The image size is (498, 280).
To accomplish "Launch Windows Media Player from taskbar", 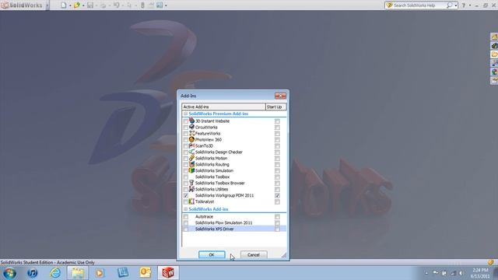I will [100, 273].
